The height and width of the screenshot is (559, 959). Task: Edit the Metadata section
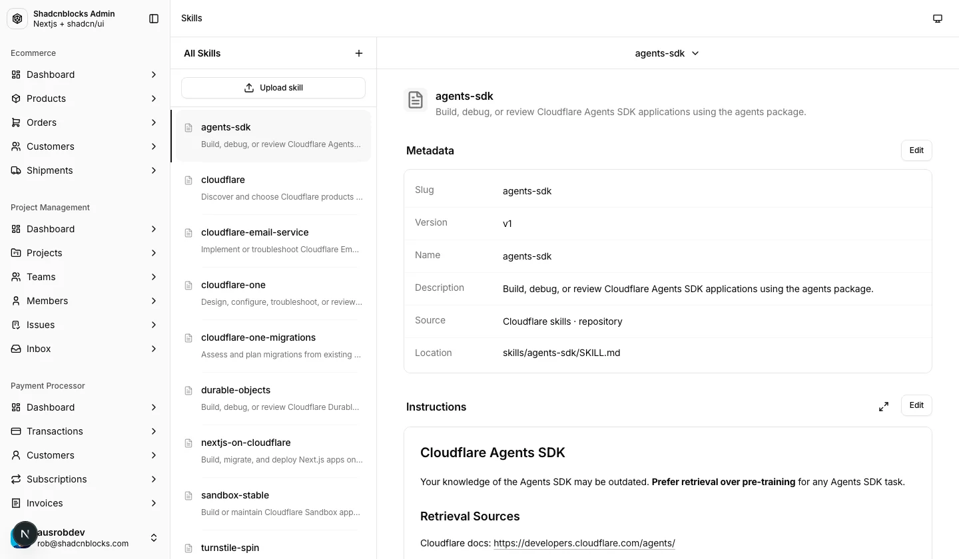click(916, 150)
